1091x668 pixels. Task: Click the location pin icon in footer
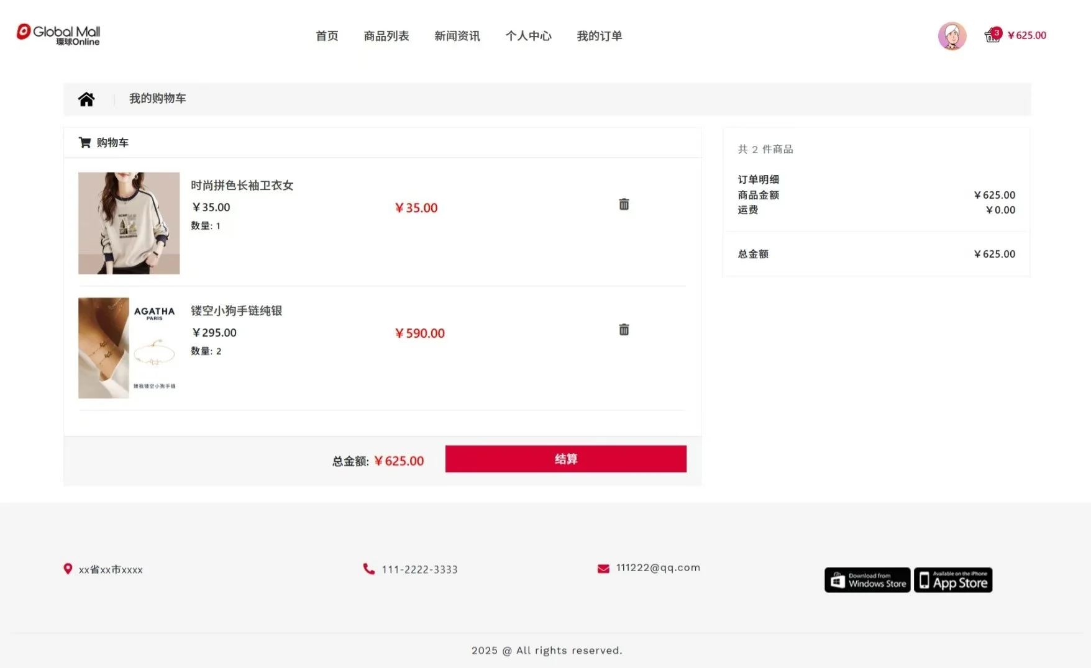68,568
